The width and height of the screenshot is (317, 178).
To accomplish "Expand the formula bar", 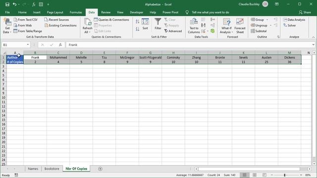I will (x=313, y=44).
